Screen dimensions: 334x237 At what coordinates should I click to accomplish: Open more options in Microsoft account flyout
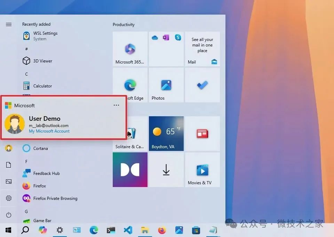[116, 105]
